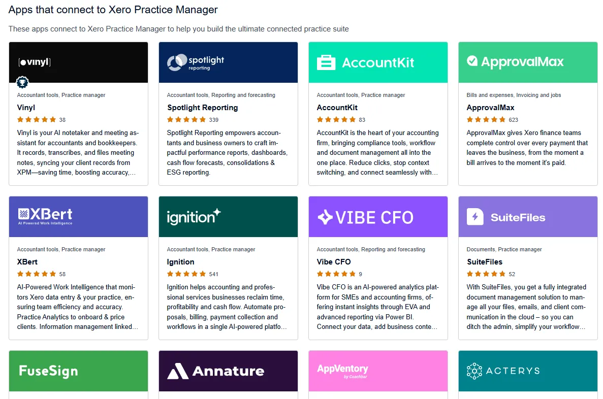Open the Acterys banner
Screen dimensions: 603x399
(528, 371)
